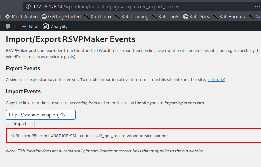The height and width of the screenshot is (167, 261).
Task: Click the plus icon beside New
Action: coord(24,27)
